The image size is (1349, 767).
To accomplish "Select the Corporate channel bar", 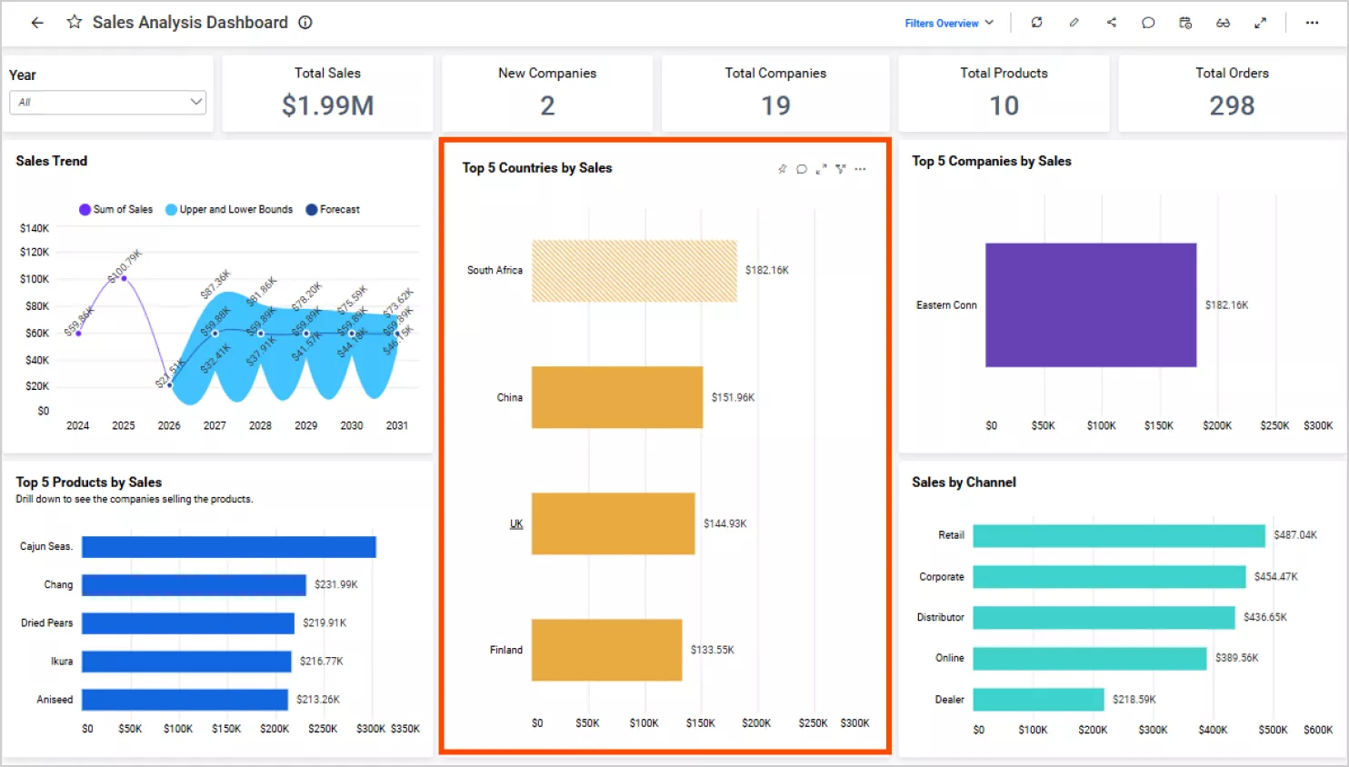I will point(1109,577).
